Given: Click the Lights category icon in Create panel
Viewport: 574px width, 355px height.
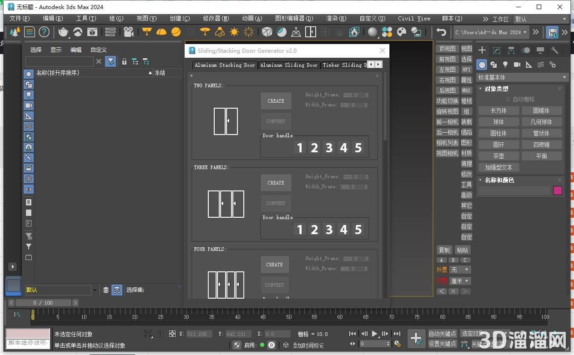Looking at the screenshot, I should pyautogui.click(x=505, y=65).
